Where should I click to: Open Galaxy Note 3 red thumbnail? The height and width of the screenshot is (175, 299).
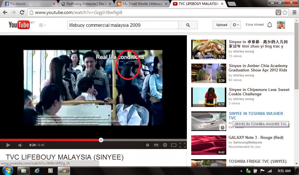tap(208, 145)
